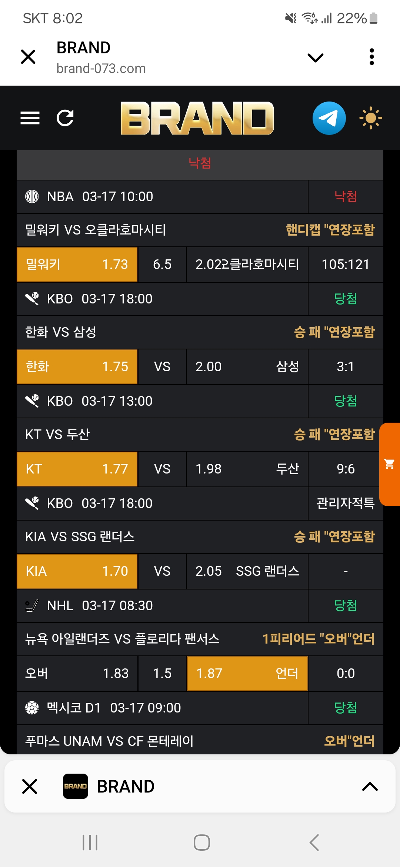Open the hamburger menu
Viewport: 400px width, 867px height.
coord(30,118)
